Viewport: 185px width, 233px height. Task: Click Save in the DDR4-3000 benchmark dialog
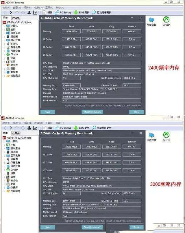[48, 227]
